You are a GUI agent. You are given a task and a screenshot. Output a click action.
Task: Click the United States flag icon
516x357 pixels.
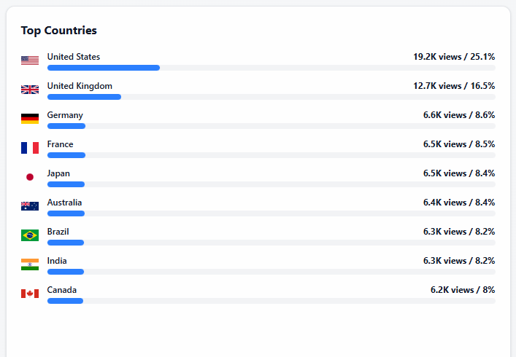[30, 60]
